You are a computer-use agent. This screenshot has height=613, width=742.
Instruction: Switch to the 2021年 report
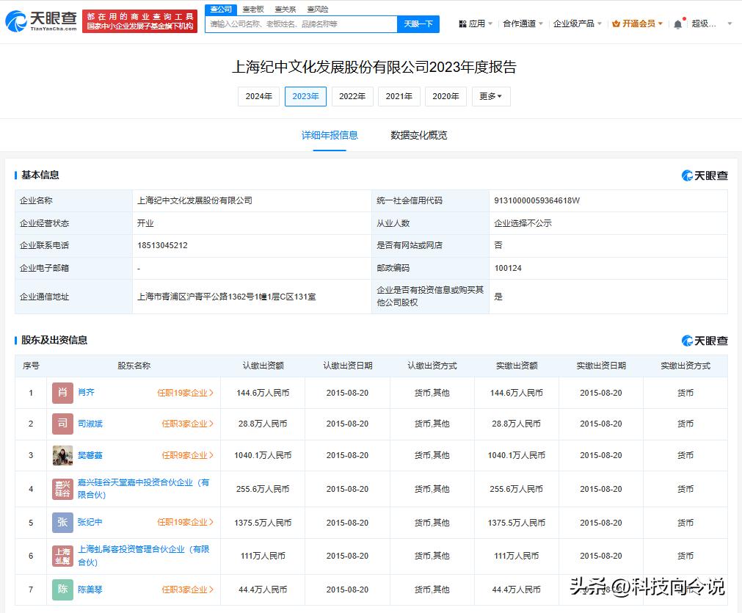click(x=399, y=97)
